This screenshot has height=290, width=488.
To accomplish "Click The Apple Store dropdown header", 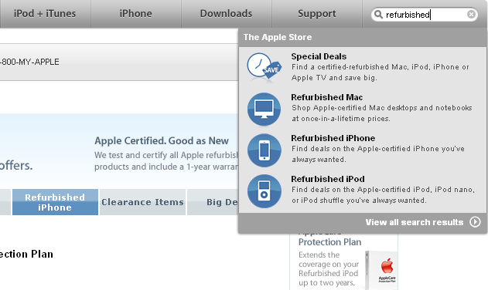I will [278, 37].
